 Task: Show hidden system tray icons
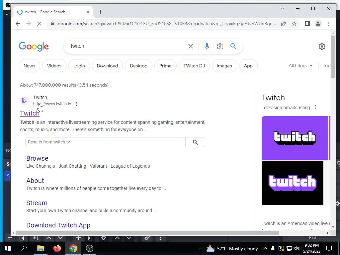pyautogui.click(x=265, y=248)
